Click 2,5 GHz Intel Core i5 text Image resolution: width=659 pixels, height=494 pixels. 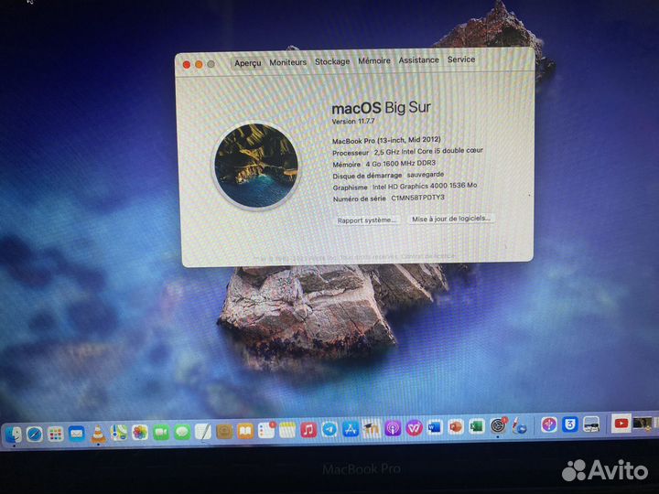coord(428,151)
